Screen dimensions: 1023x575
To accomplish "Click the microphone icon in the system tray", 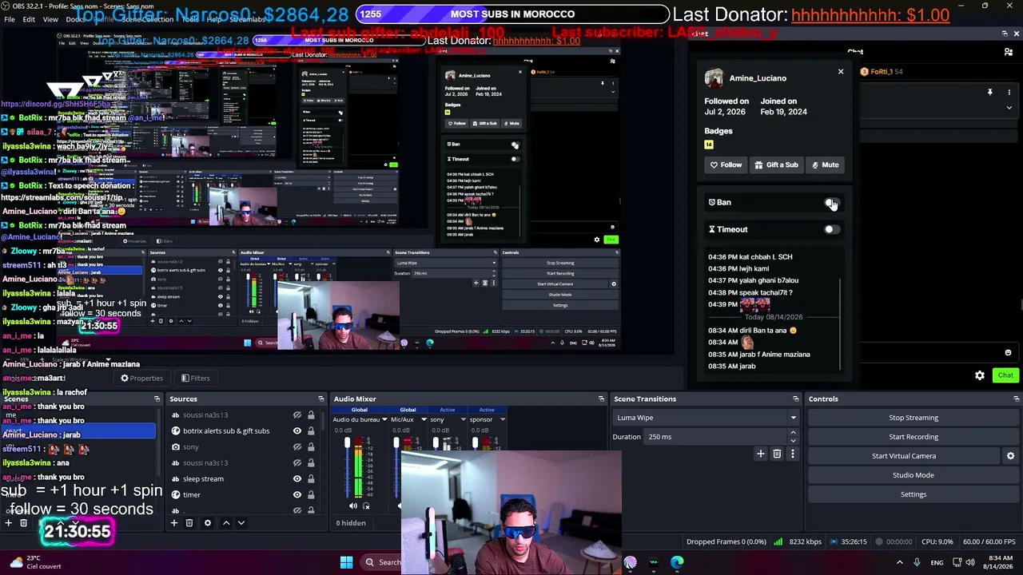I will coord(917,563).
